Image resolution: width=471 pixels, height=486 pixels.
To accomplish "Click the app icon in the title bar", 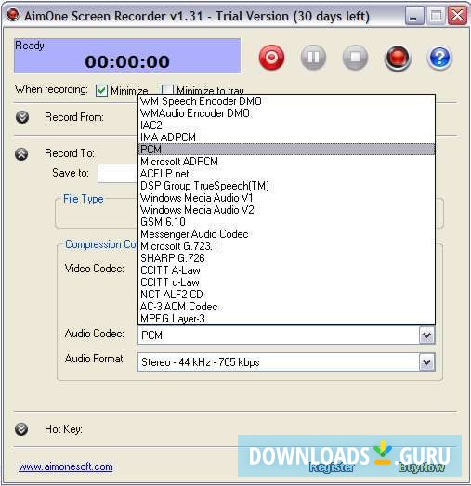I will (x=13, y=15).
